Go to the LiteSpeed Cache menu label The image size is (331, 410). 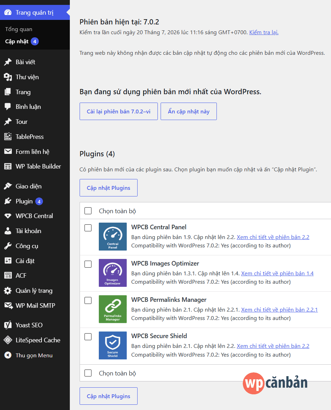coord(38,340)
